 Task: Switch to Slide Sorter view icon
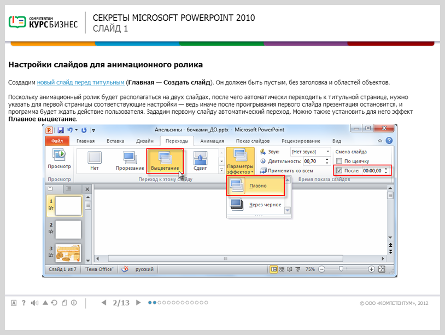tap(282, 269)
